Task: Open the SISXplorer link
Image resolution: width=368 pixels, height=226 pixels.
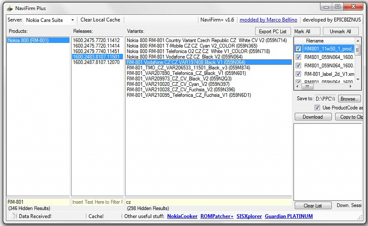Action: (249, 216)
